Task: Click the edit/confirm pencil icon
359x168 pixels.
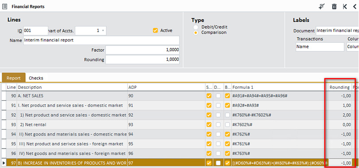Action: (322, 6)
